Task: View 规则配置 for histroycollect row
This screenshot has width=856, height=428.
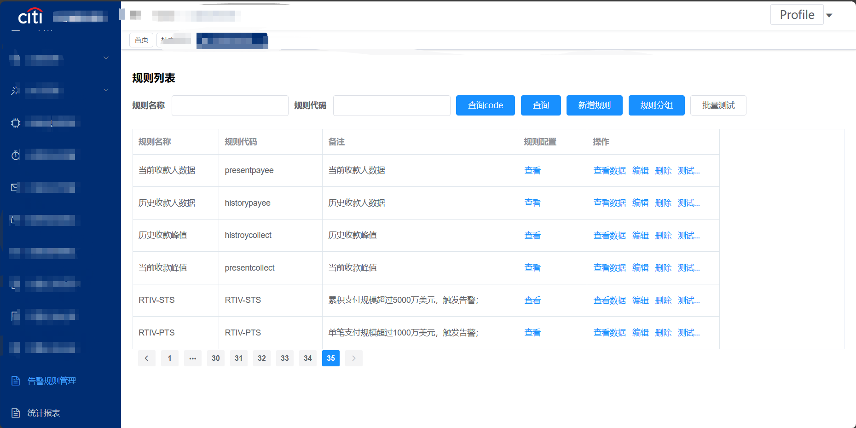Action: (532, 236)
